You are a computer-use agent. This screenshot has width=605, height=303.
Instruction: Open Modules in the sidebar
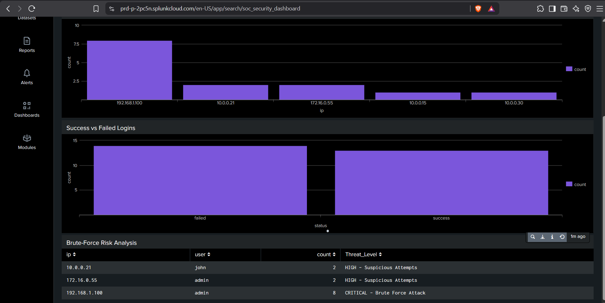coord(27,142)
